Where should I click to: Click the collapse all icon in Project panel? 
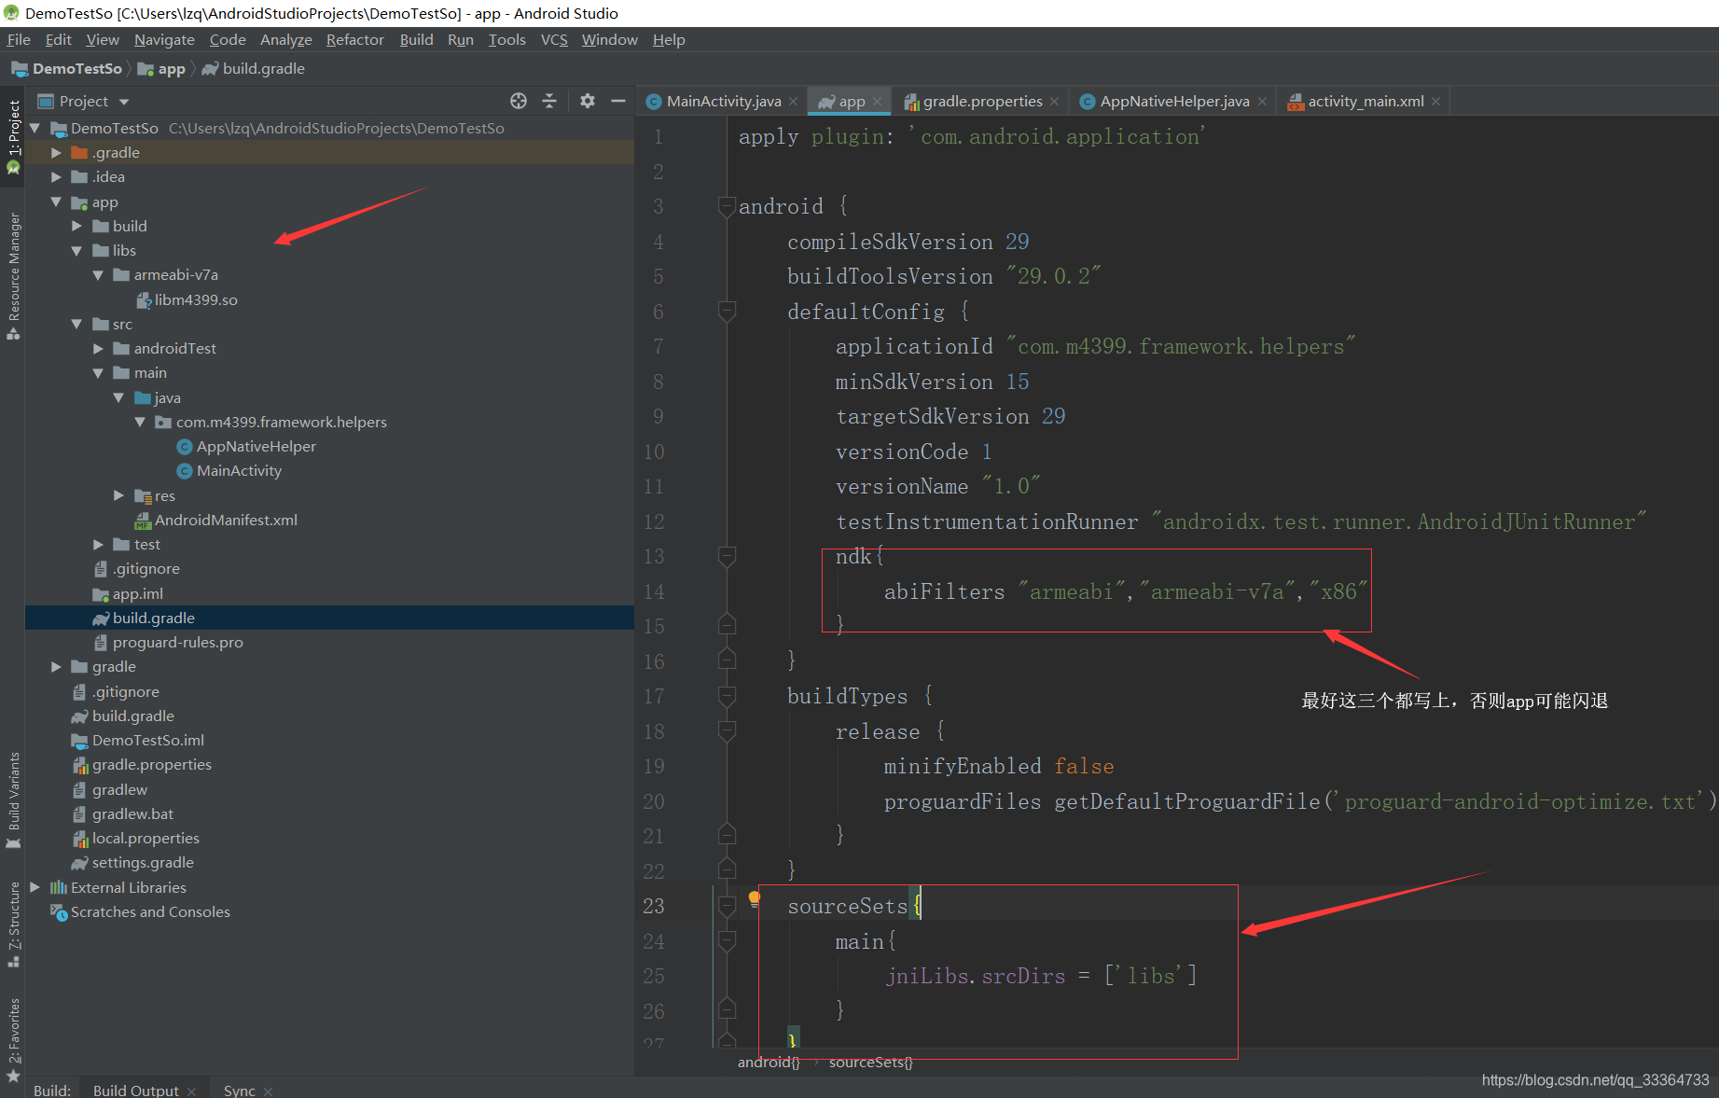(549, 101)
